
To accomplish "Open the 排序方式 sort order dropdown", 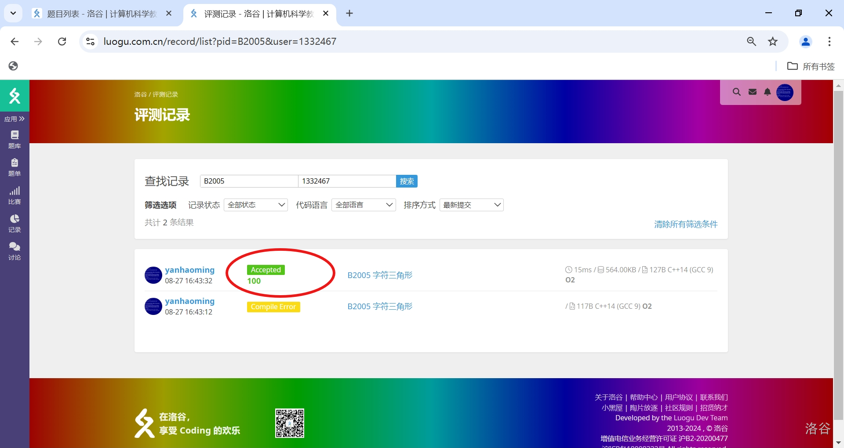I will tap(471, 205).
